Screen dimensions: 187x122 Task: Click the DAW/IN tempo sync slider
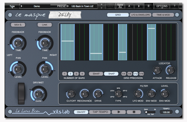pyautogui.click(x=150, y=112)
